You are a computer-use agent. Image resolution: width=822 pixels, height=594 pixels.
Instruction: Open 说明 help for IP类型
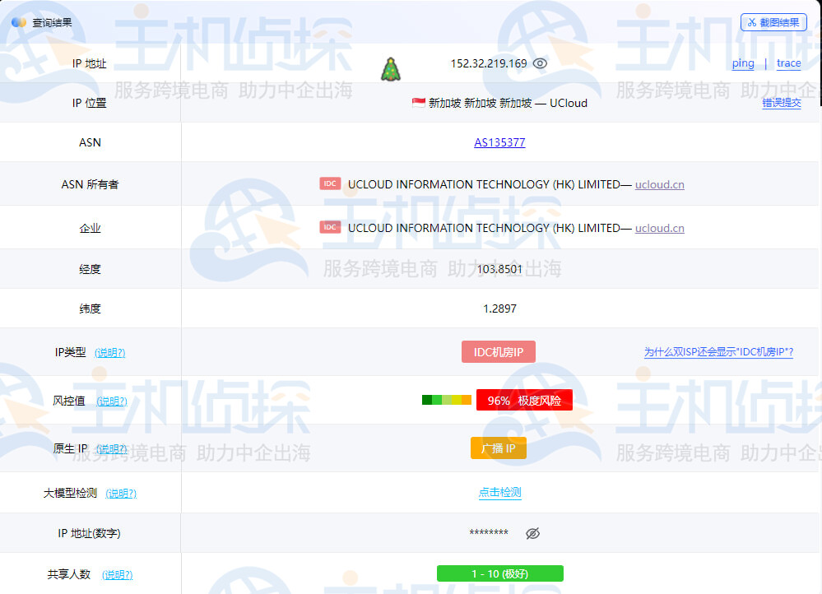click(x=109, y=353)
